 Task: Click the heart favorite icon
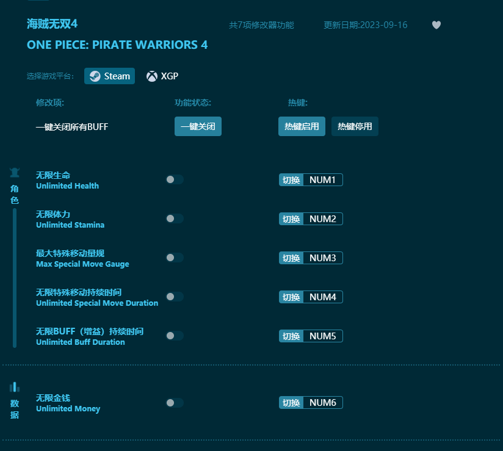[436, 25]
